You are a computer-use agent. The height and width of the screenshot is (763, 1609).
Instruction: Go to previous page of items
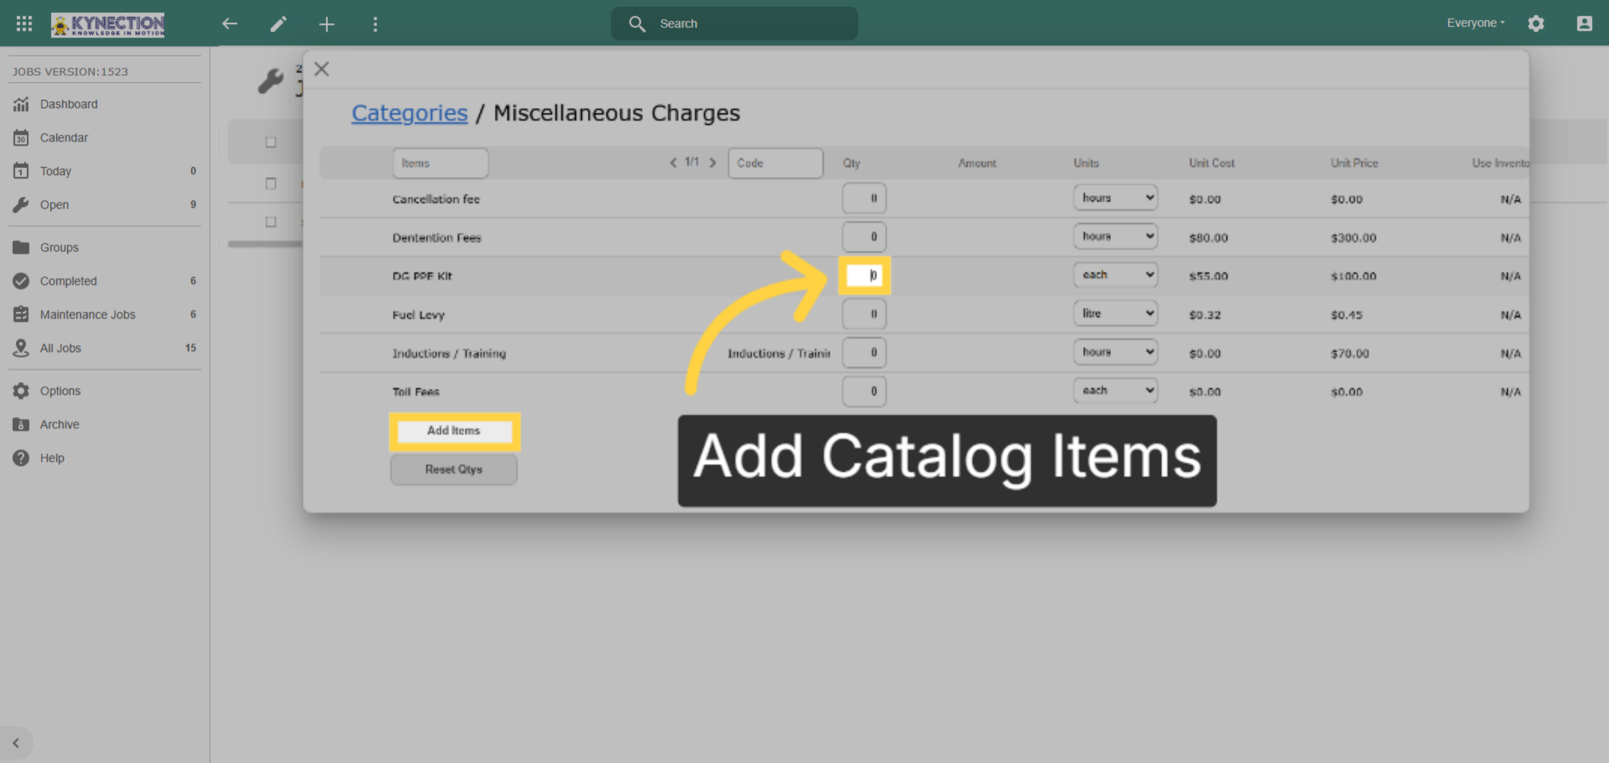(x=673, y=163)
